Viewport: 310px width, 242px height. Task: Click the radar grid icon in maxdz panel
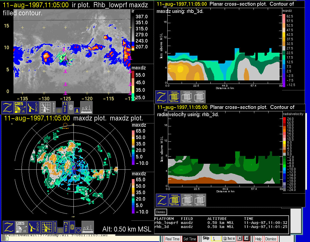pyautogui.click(x=46, y=227)
